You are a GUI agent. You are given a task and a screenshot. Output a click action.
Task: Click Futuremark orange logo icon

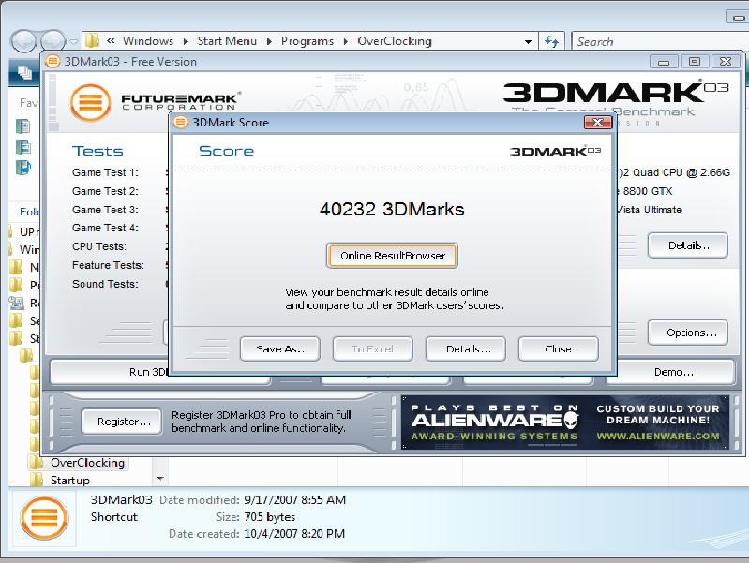(90, 102)
